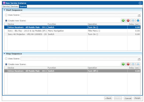This screenshot has width=144, height=102.
Task: Move Start Sequence step up
Action: point(133,21)
